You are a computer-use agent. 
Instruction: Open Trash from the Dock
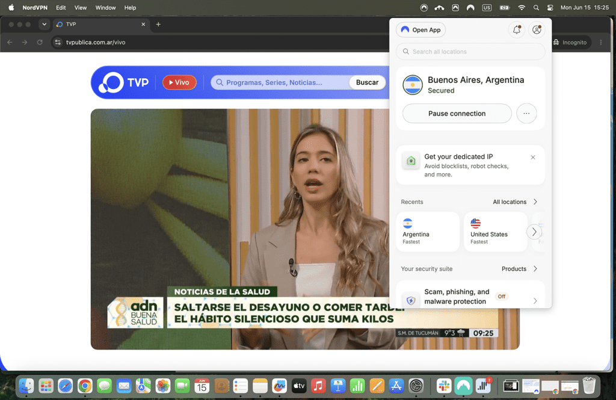coord(589,386)
